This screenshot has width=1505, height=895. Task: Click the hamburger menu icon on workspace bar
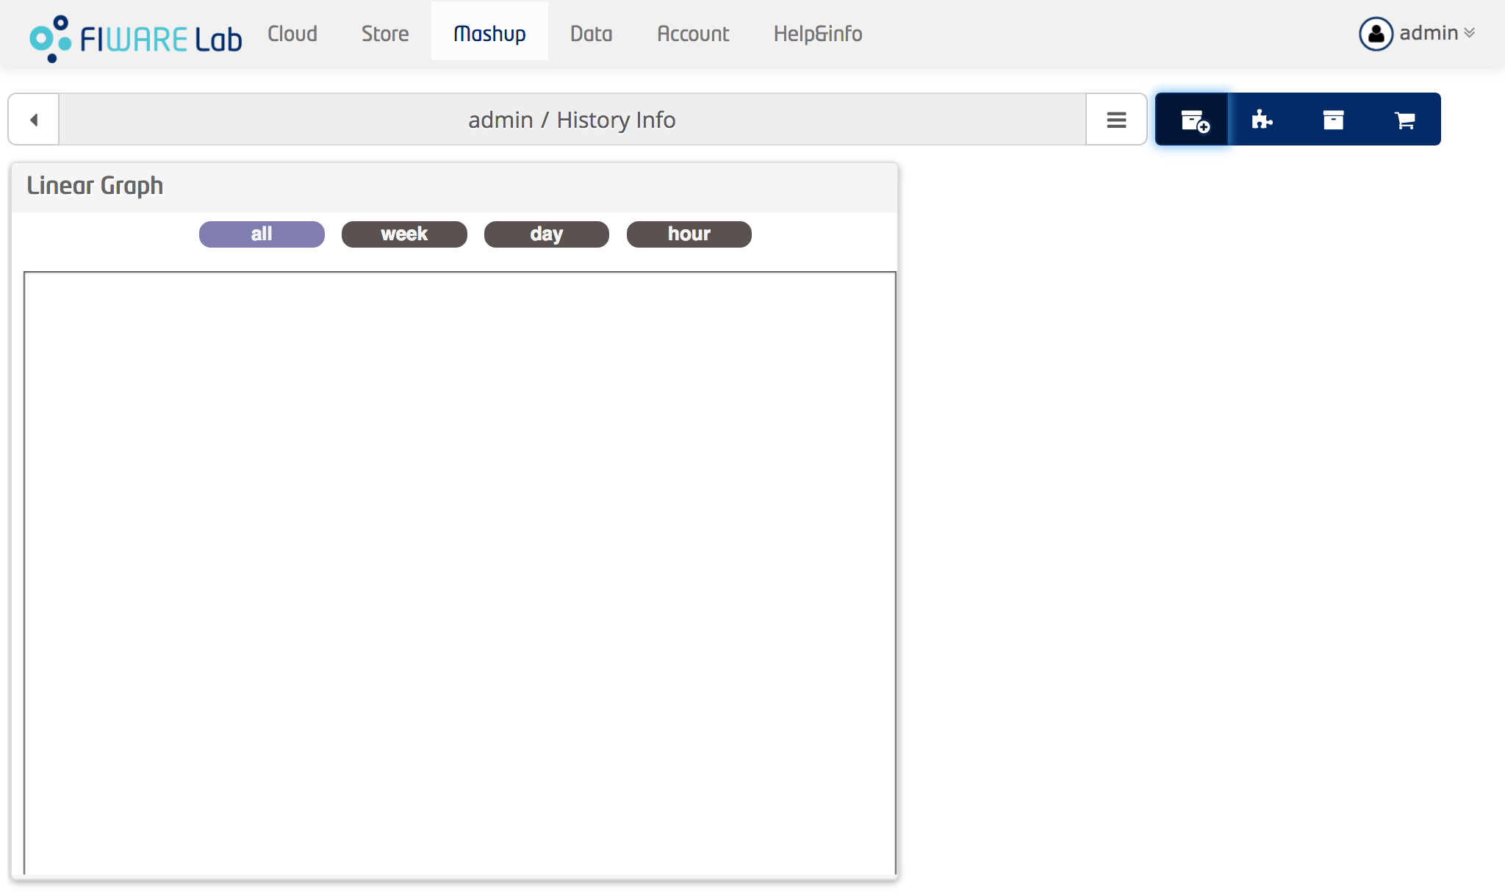coord(1116,119)
